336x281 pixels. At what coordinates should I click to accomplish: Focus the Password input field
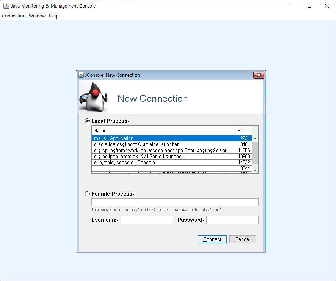click(232, 220)
